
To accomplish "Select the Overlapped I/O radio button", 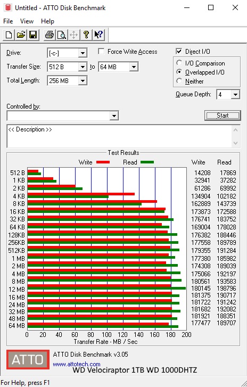I will (x=179, y=72).
